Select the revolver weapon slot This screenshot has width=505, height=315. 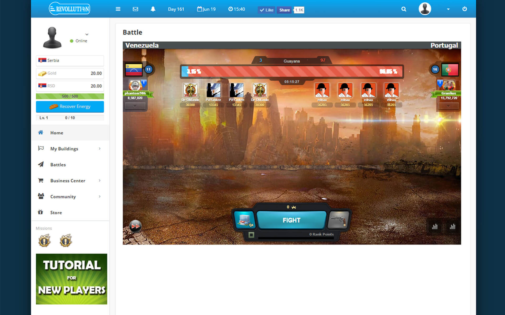[339, 220]
